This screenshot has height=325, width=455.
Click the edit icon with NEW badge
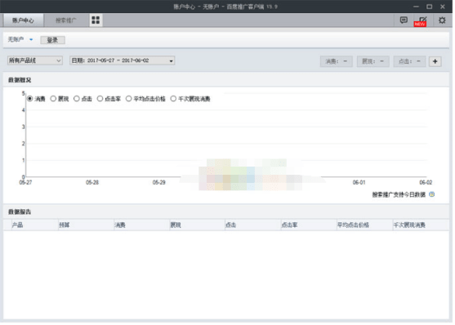420,21
